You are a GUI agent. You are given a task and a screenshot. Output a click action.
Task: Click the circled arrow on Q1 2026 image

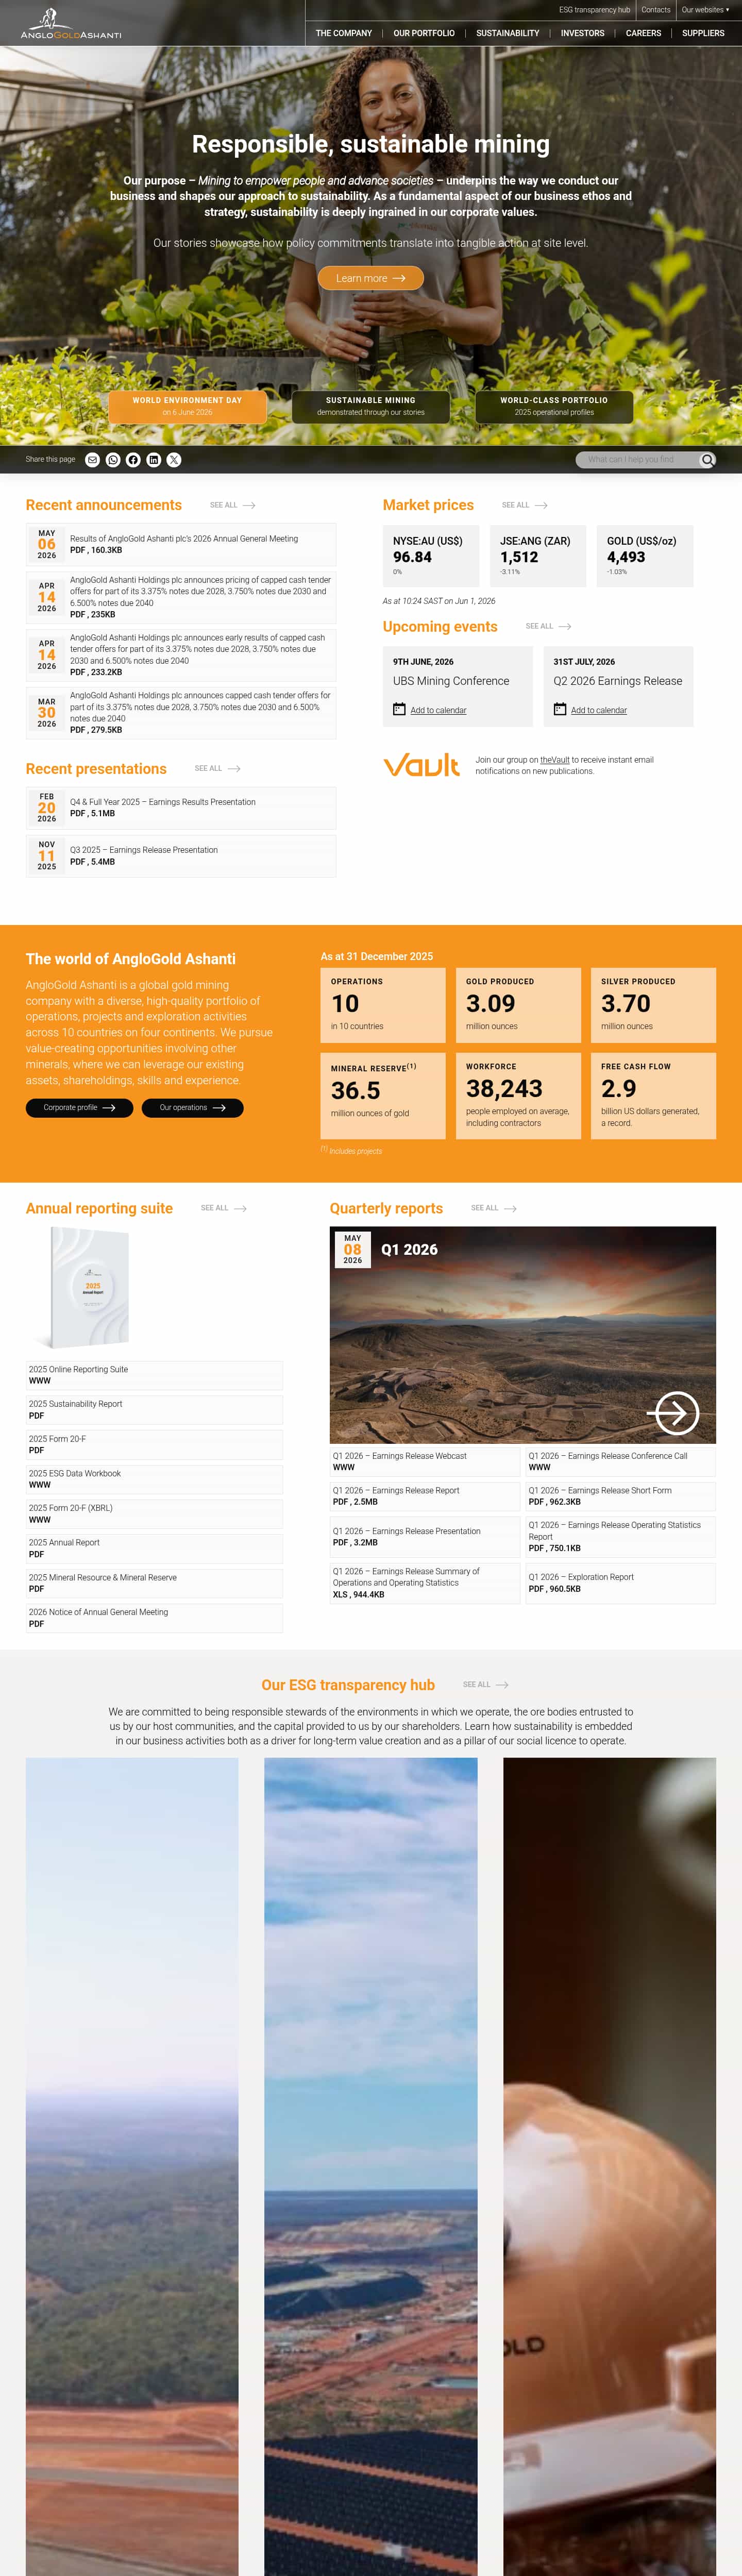pyautogui.click(x=673, y=1413)
